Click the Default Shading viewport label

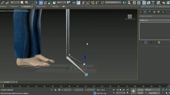pyautogui.click(x=23, y=11)
